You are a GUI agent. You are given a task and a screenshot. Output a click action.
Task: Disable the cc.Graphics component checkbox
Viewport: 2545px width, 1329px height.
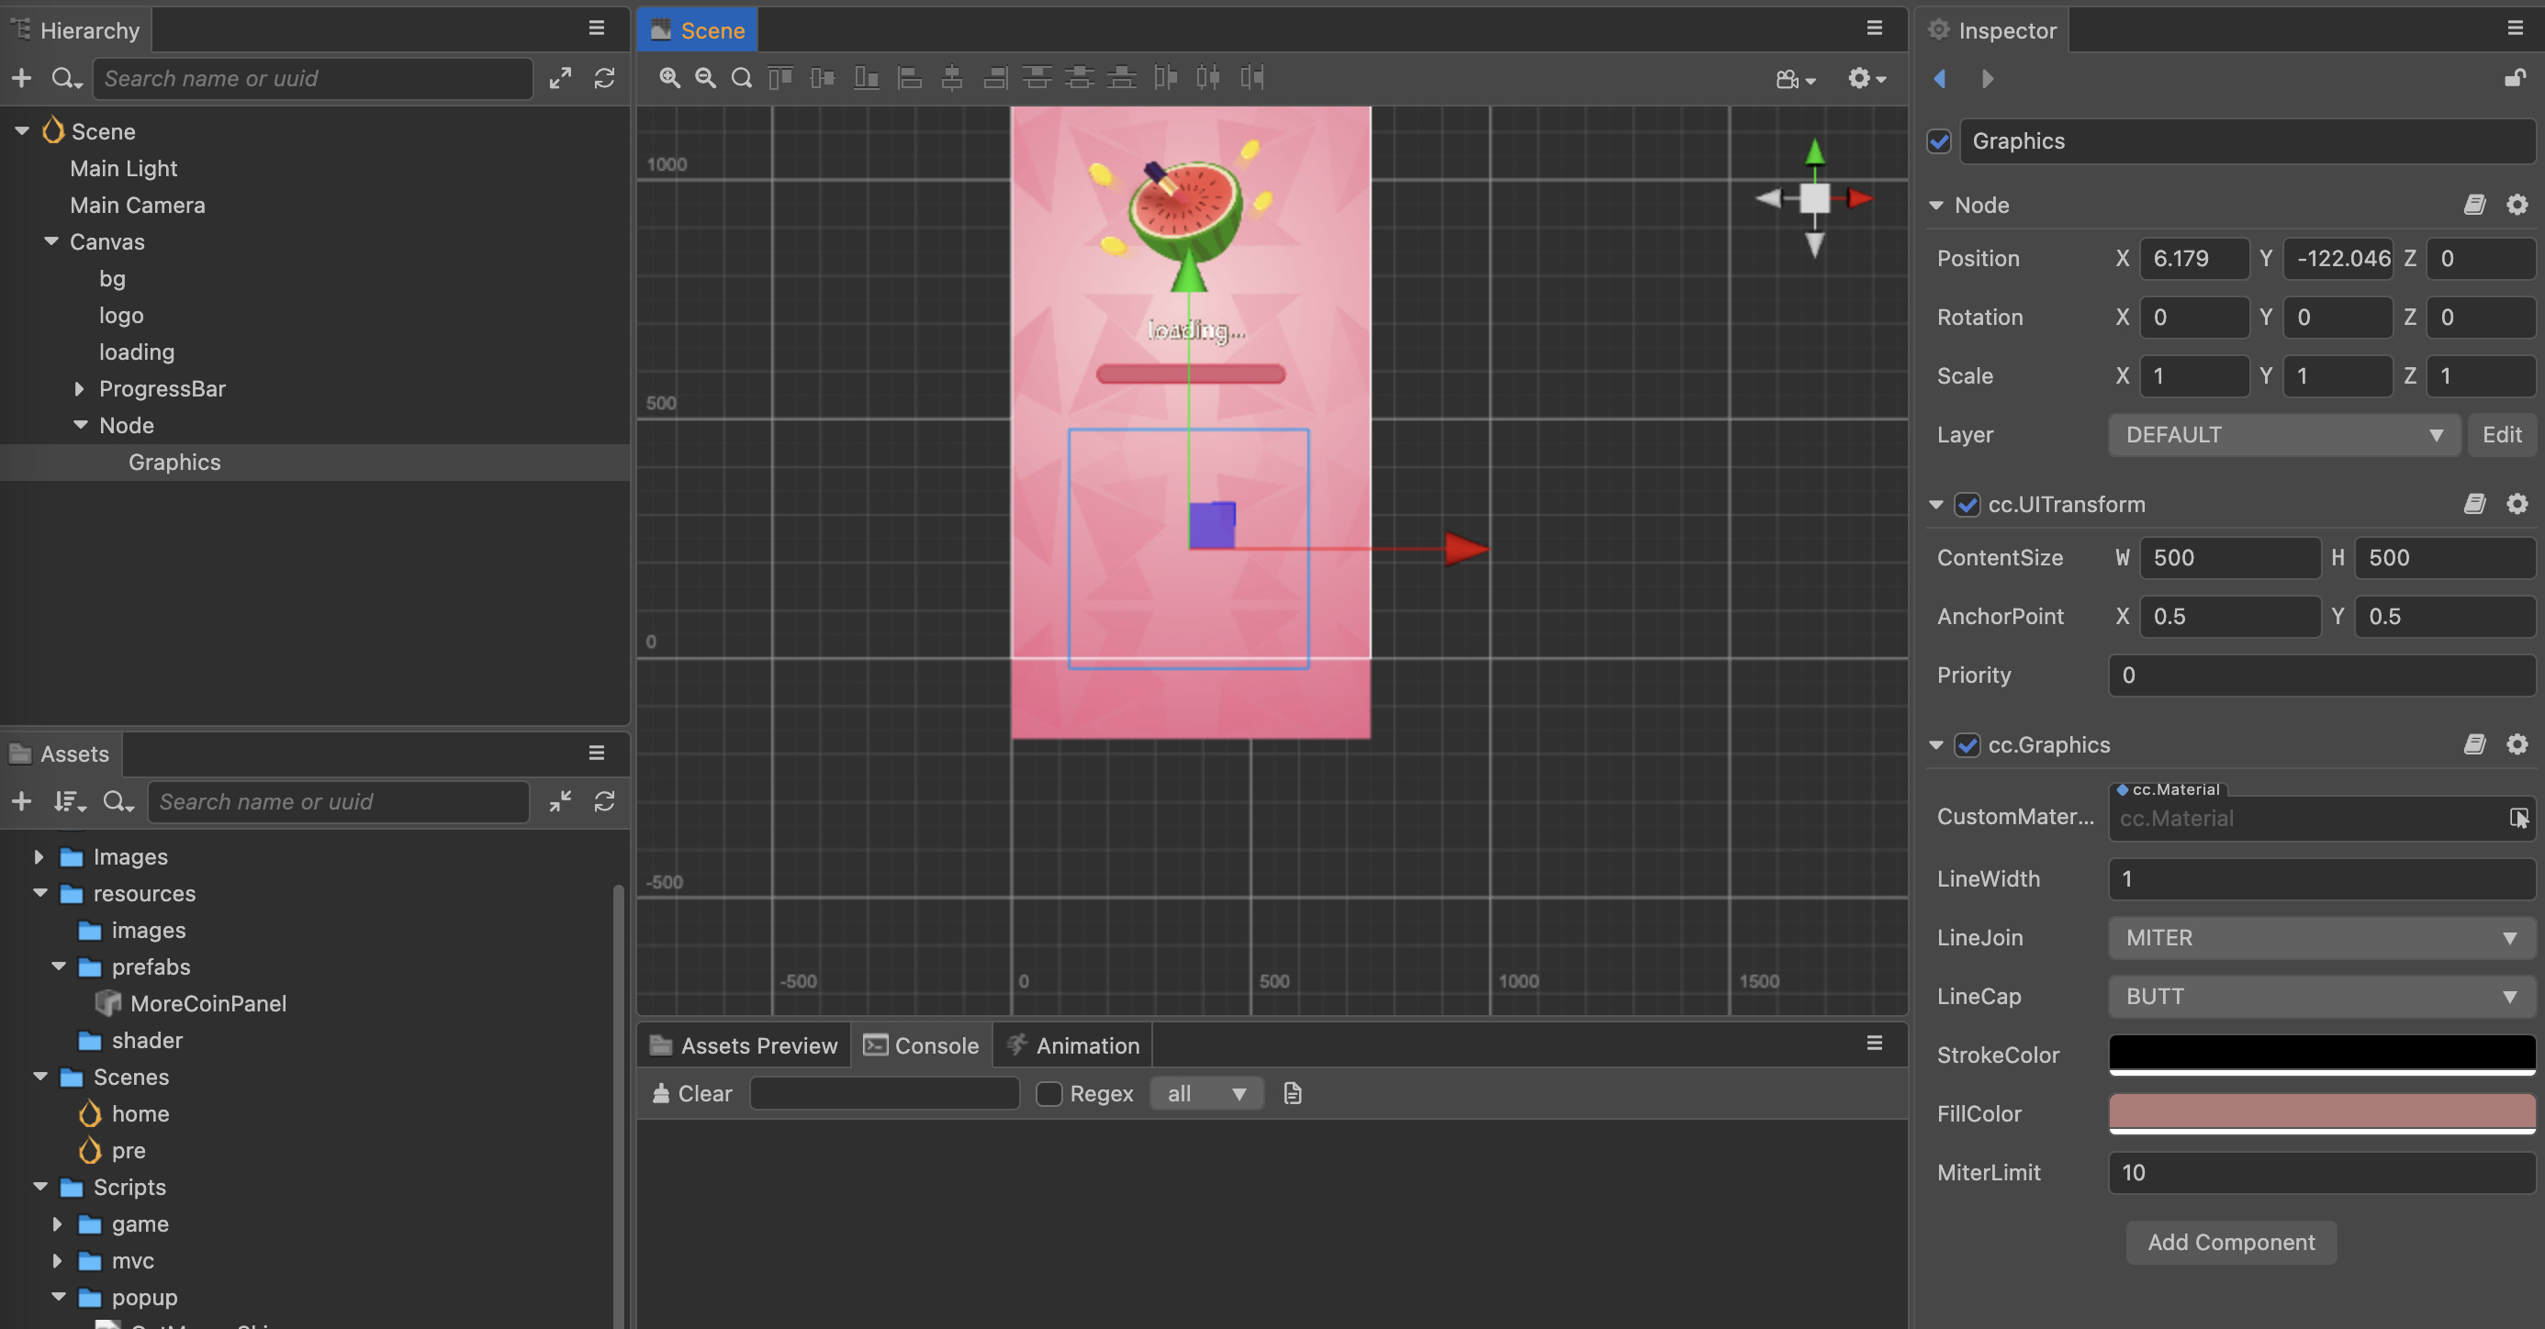(x=1967, y=745)
